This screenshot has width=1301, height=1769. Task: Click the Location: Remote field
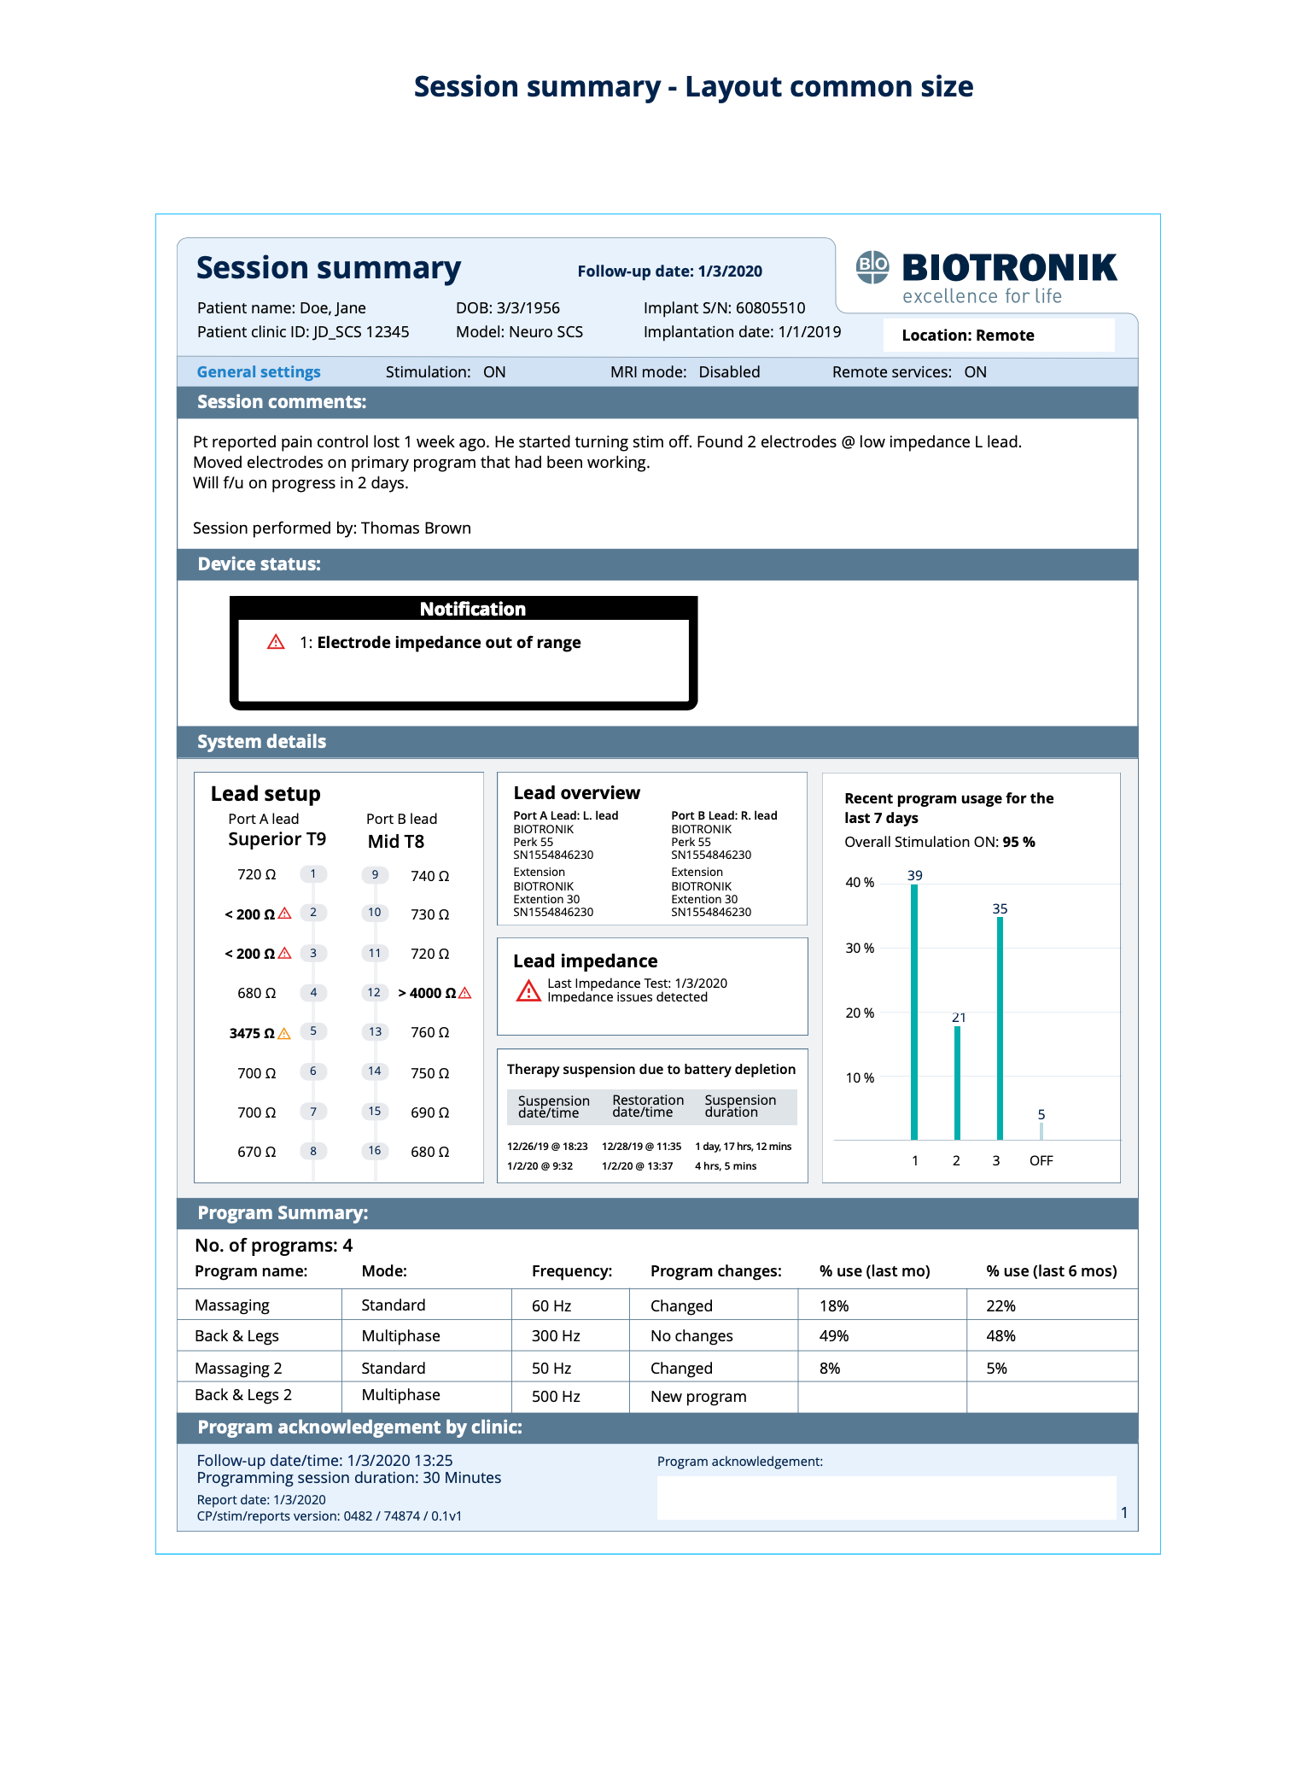[999, 335]
